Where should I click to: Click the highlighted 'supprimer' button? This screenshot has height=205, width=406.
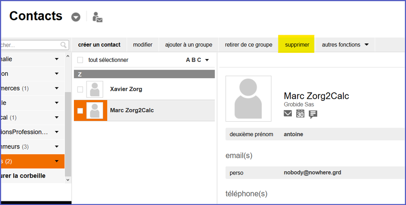[297, 45]
